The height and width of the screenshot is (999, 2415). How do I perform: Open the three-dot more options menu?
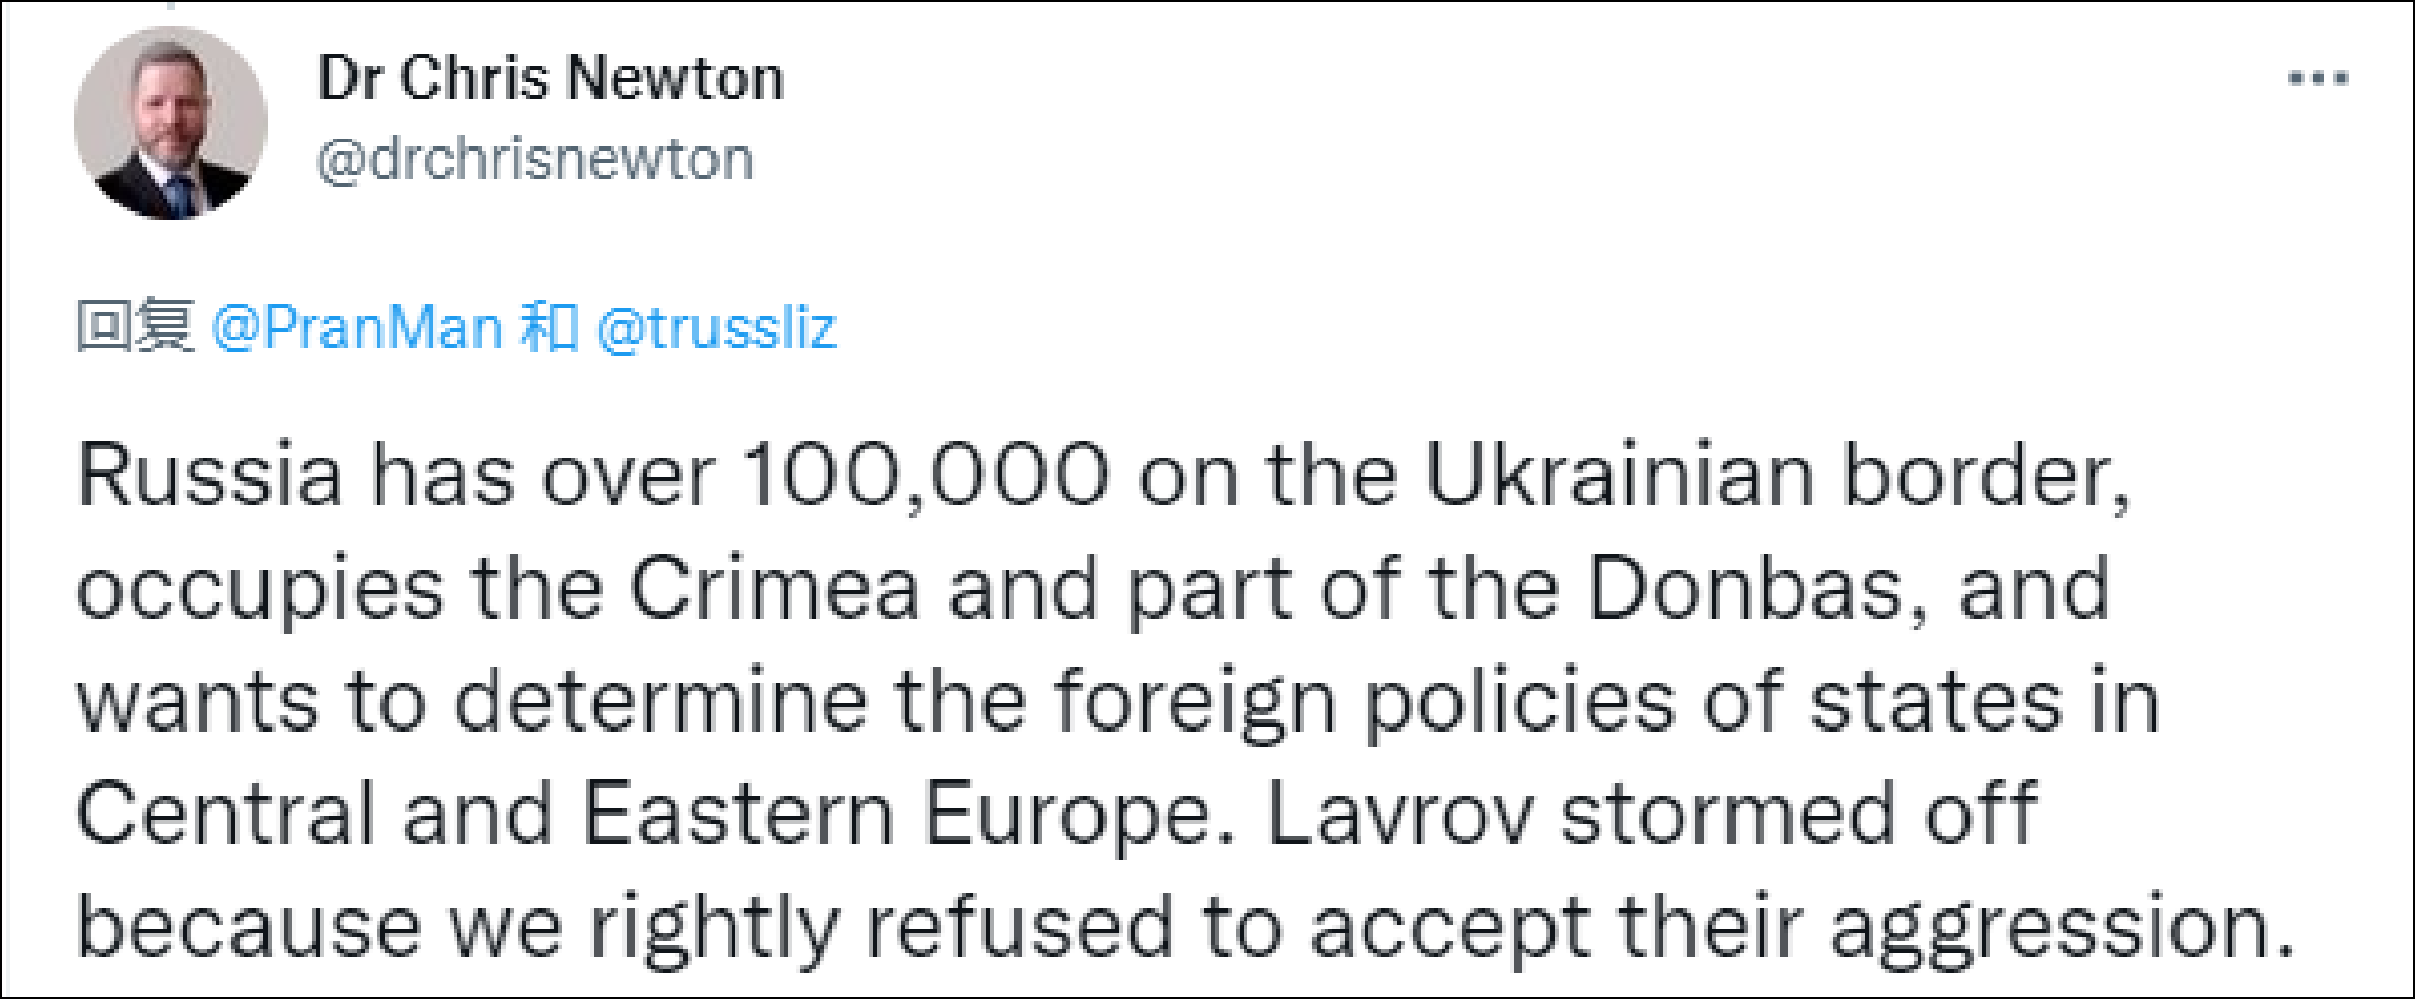(2318, 79)
